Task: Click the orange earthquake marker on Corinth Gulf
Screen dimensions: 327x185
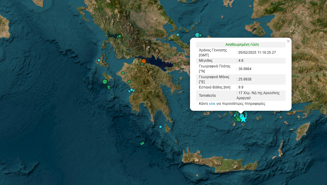Action: pos(144,61)
